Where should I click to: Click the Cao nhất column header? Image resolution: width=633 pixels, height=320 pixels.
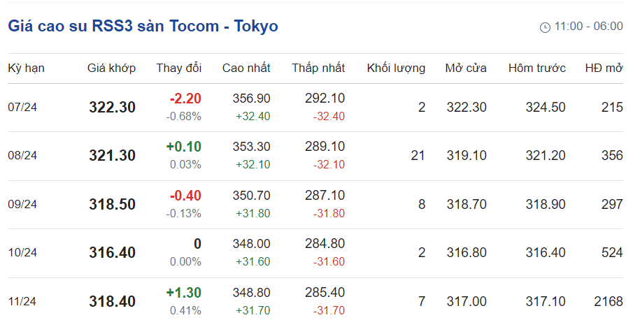pyautogui.click(x=246, y=68)
